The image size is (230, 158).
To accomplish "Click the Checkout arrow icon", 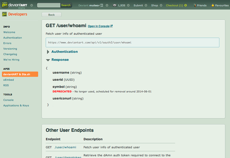I will click(x=186, y=5).
